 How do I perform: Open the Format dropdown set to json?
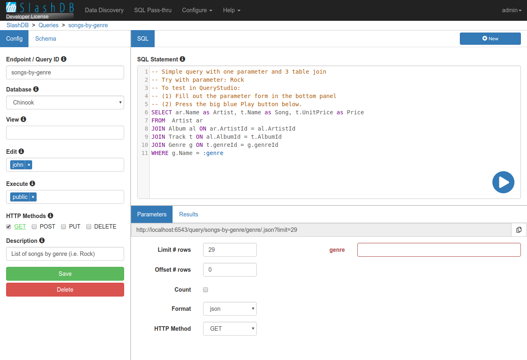coord(230,309)
